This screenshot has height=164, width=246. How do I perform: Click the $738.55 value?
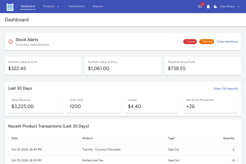click(x=177, y=68)
